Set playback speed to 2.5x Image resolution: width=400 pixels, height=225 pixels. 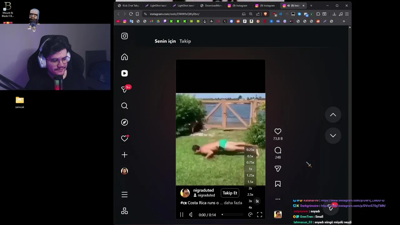pos(250,195)
